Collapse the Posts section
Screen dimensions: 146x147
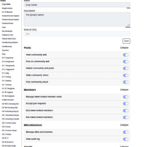124,48
